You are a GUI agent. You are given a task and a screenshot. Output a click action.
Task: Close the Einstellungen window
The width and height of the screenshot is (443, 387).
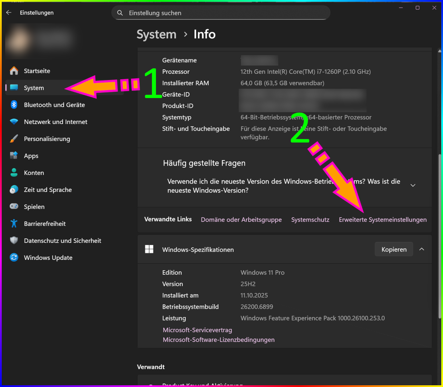point(434,8)
